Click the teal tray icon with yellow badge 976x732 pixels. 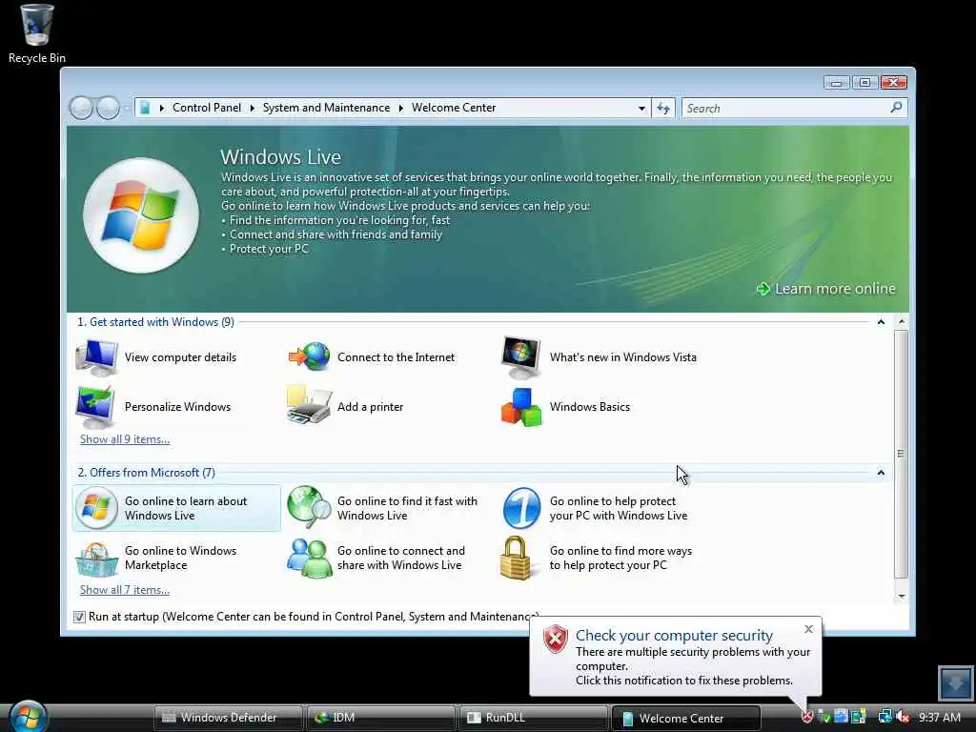click(x=859, y=717)
